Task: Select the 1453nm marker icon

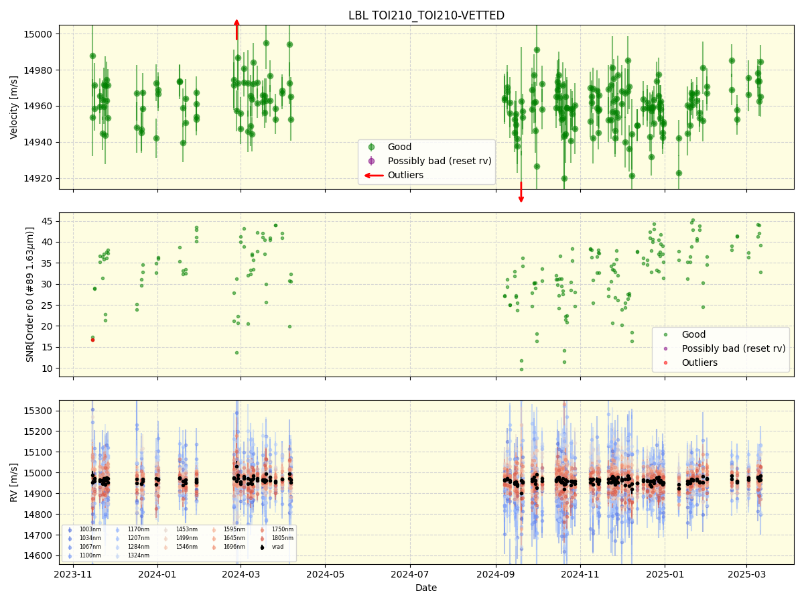Action: [x=165, y=530]
